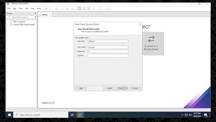Viewport: 216px width, 122px height.
Task: Click the stretch guest toolbar icon
Action: tap(107, 8)
